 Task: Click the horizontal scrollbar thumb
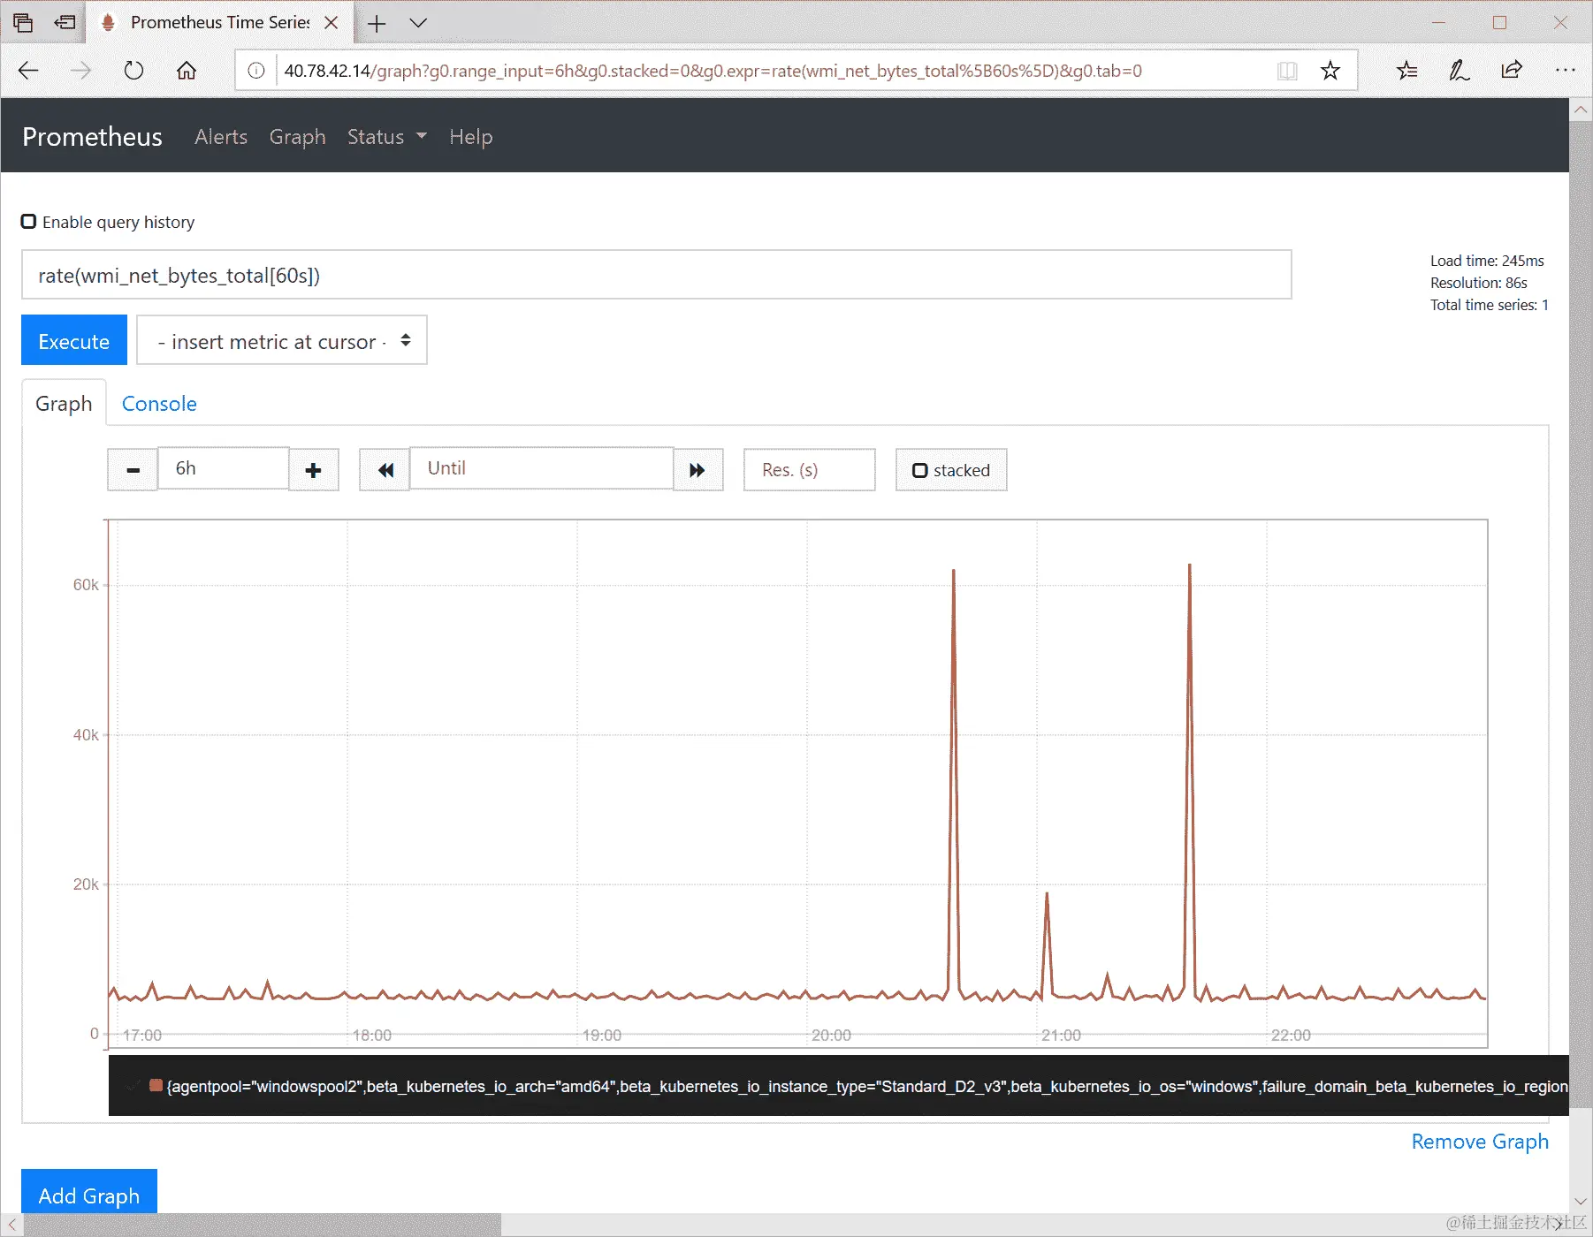pos(262,1225)
